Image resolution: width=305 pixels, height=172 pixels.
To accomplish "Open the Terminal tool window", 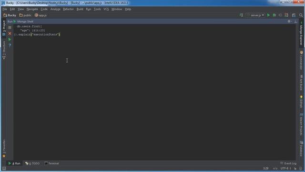I will coord(51,163).
